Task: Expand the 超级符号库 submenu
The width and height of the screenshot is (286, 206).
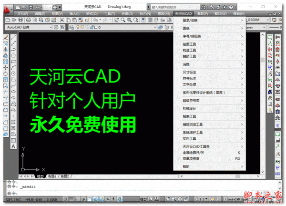Action: [x=209, y=101]
